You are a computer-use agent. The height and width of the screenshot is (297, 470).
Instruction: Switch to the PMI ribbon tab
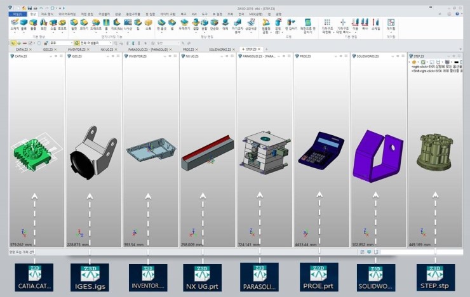point(194,14)
